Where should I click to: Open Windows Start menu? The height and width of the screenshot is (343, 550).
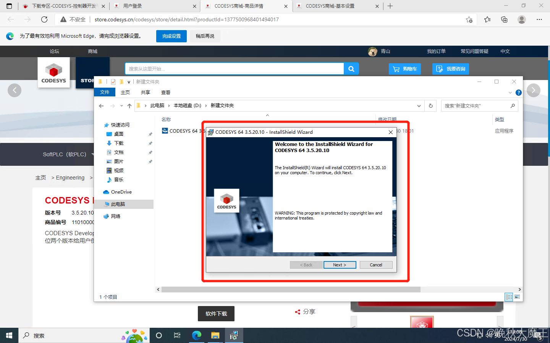pos(9,335)
